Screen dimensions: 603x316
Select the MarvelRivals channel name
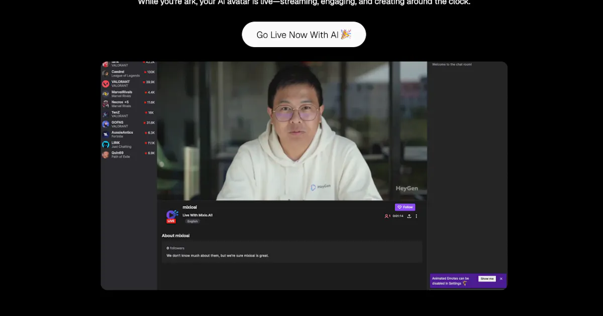point(122,92)
